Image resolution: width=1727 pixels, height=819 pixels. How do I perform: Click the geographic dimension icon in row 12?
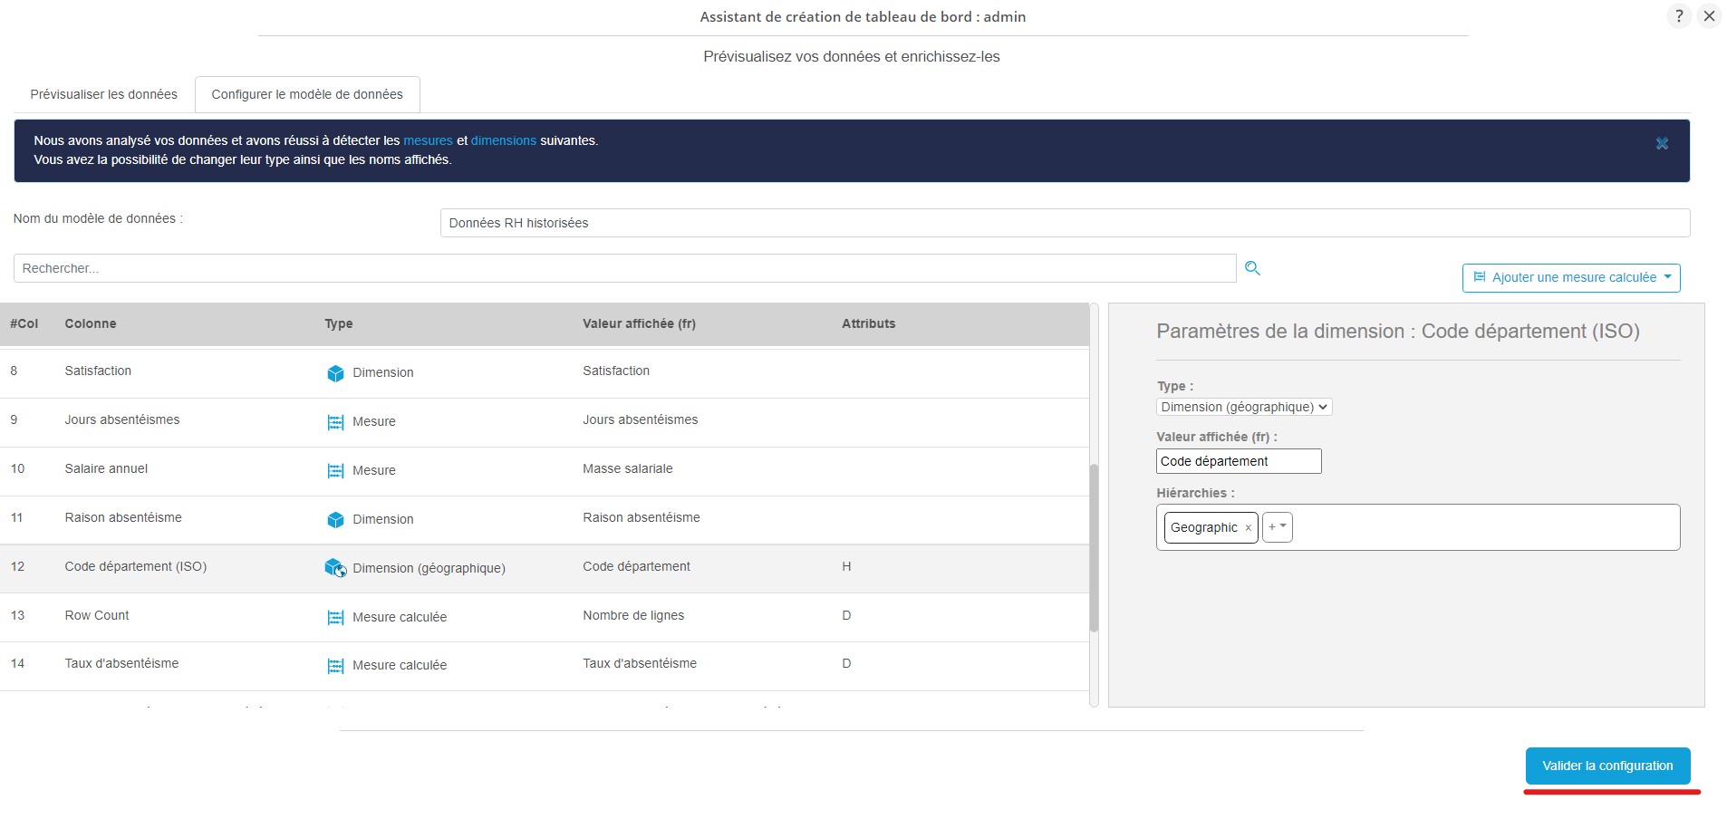(335, 568)
